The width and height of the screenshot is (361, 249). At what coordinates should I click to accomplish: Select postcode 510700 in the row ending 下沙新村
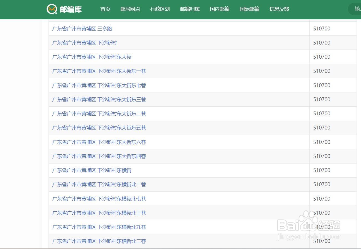322,43
